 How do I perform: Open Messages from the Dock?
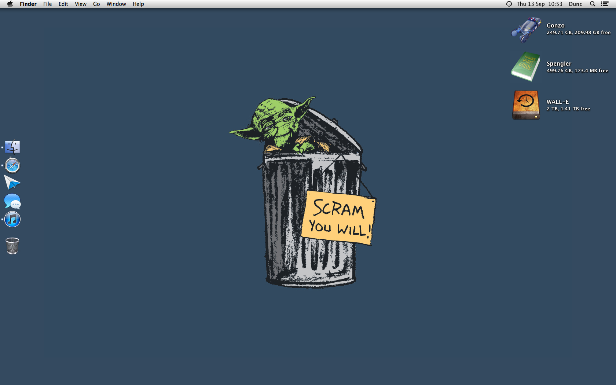(12, 201)
